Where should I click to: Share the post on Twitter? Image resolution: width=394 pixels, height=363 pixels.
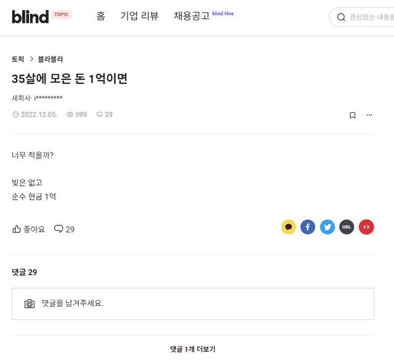click(328, 227)
